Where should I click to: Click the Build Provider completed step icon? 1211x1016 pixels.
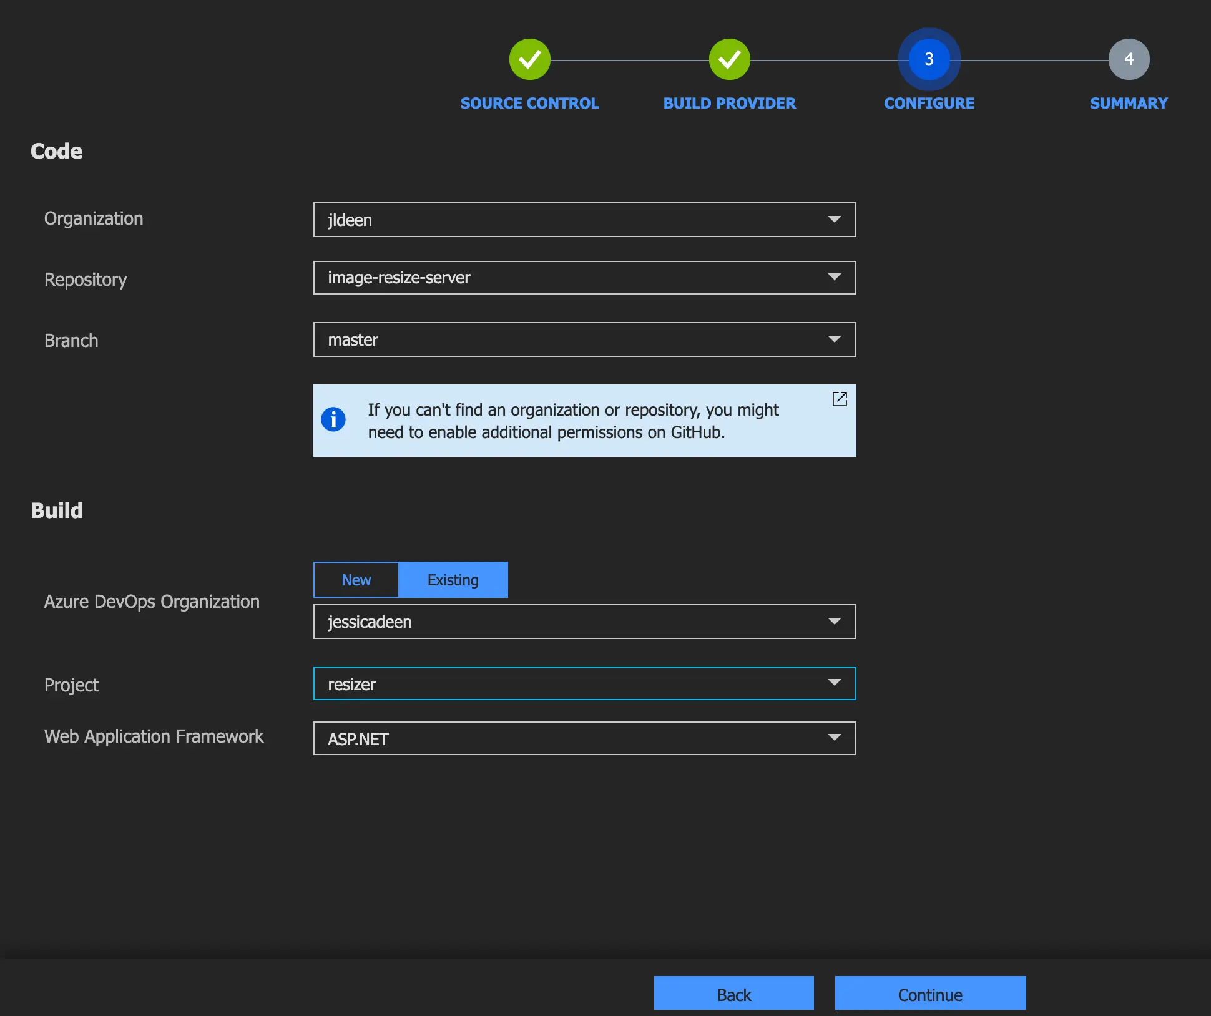pyautogui.click(x=729, y=57)
